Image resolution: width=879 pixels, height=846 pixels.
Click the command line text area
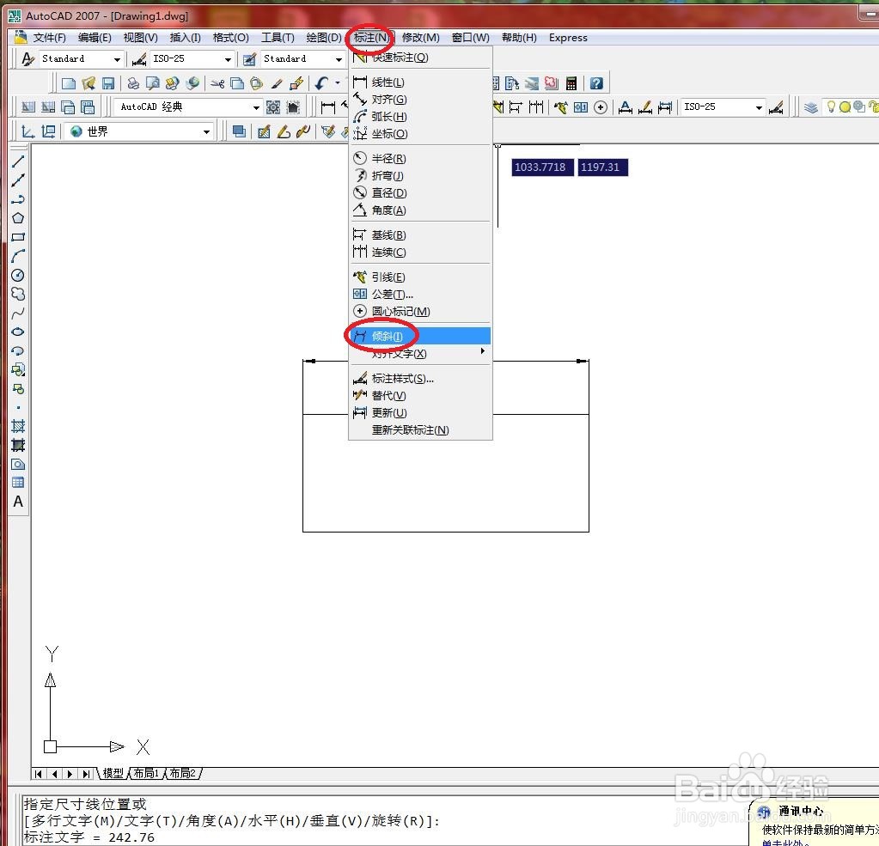(384, 820)
